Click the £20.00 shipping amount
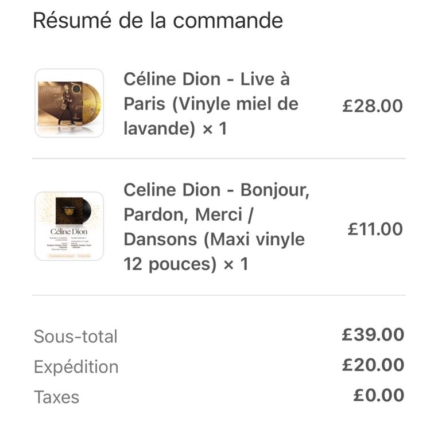 point(373,365)
